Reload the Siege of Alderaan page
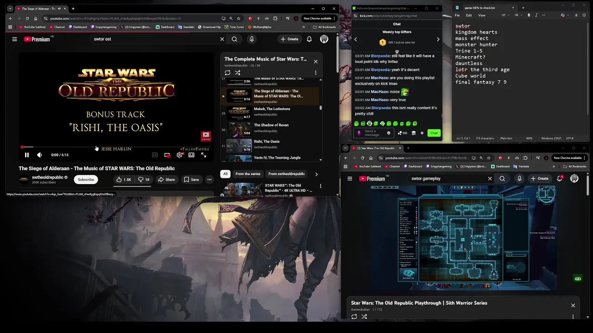Image resolution: width=593 pixels, height=333 pixels. 27,18
